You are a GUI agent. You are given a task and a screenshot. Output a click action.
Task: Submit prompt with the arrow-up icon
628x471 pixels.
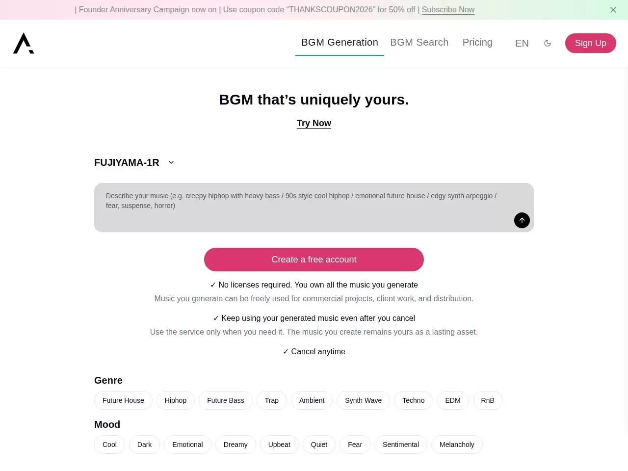click(522, 220)
